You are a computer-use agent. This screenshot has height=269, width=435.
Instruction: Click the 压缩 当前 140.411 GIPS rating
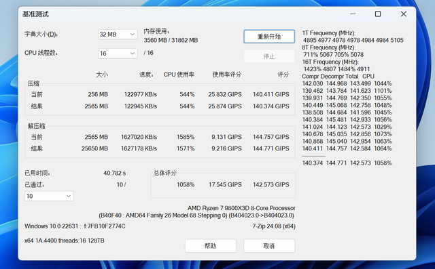(271, 94)
